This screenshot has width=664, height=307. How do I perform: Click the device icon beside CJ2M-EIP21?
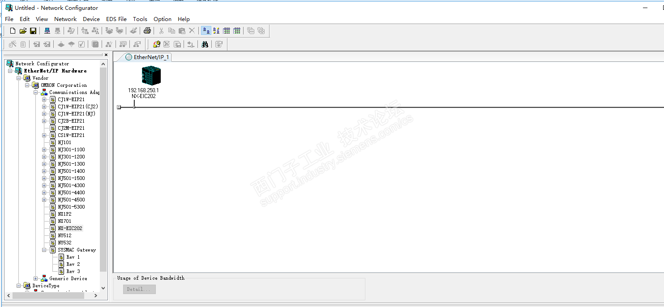click(53, 128)
